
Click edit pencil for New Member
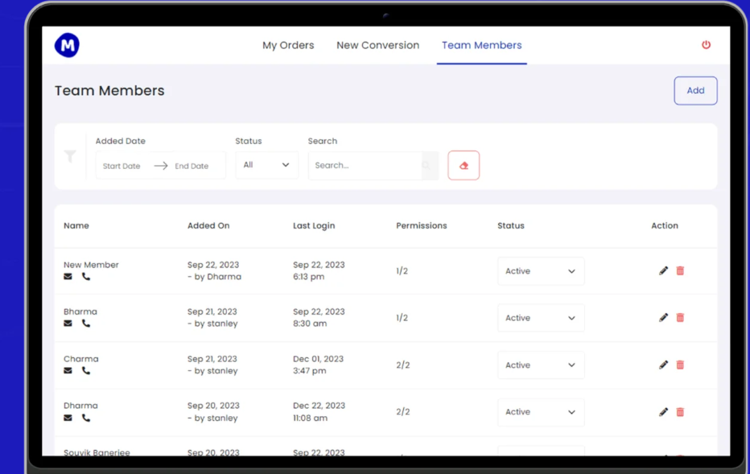[663, 271]
